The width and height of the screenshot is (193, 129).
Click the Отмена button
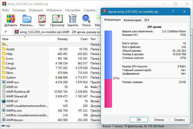tap(159, 120)
